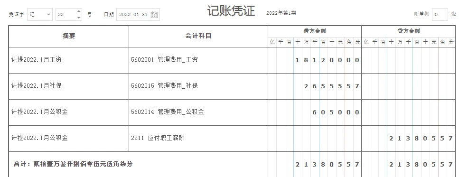Click the 借方金额 column header
Image resolution: width=459 pixels, height=177 pixels.
[315, 31]
